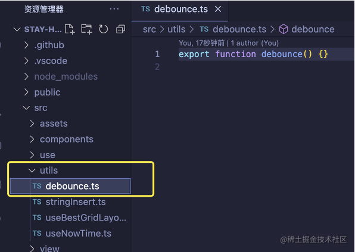Create a new file in Explorer

70,29
